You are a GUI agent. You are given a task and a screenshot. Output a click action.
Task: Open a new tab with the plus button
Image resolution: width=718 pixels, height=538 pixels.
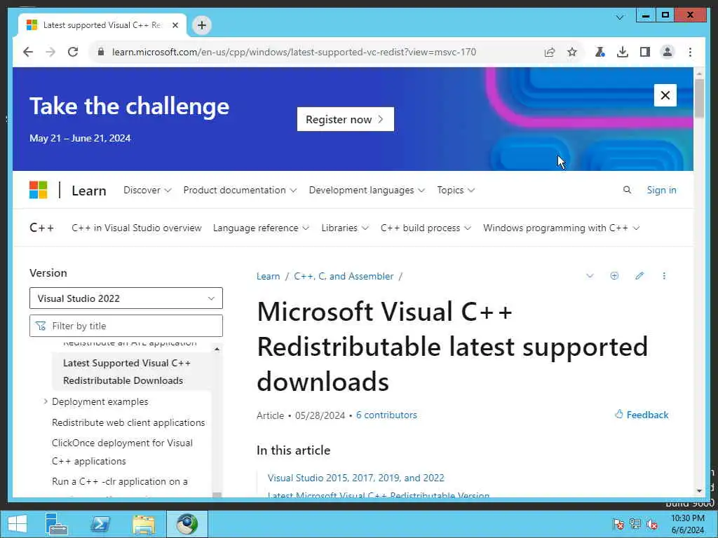point(201,25)
